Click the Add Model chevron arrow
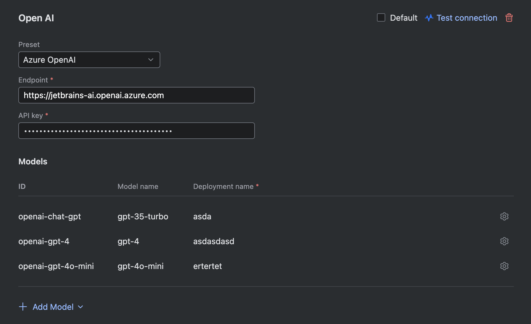This screenshot has height=324, width=531. tap(80, 307)
